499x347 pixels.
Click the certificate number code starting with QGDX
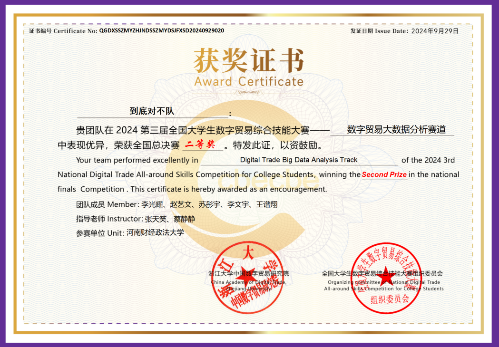[x=161, y=30]
